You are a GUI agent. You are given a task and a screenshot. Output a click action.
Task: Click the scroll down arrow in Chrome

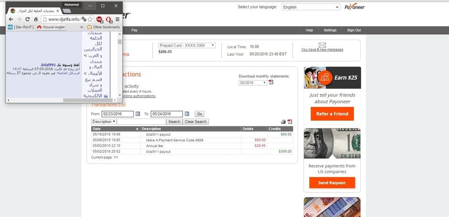tap(120, 95)
